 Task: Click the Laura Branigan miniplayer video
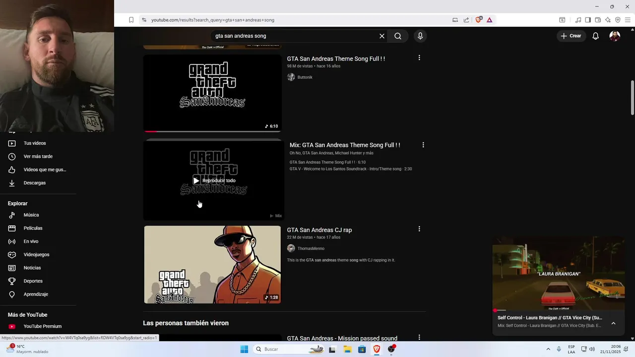pos(558,273)
